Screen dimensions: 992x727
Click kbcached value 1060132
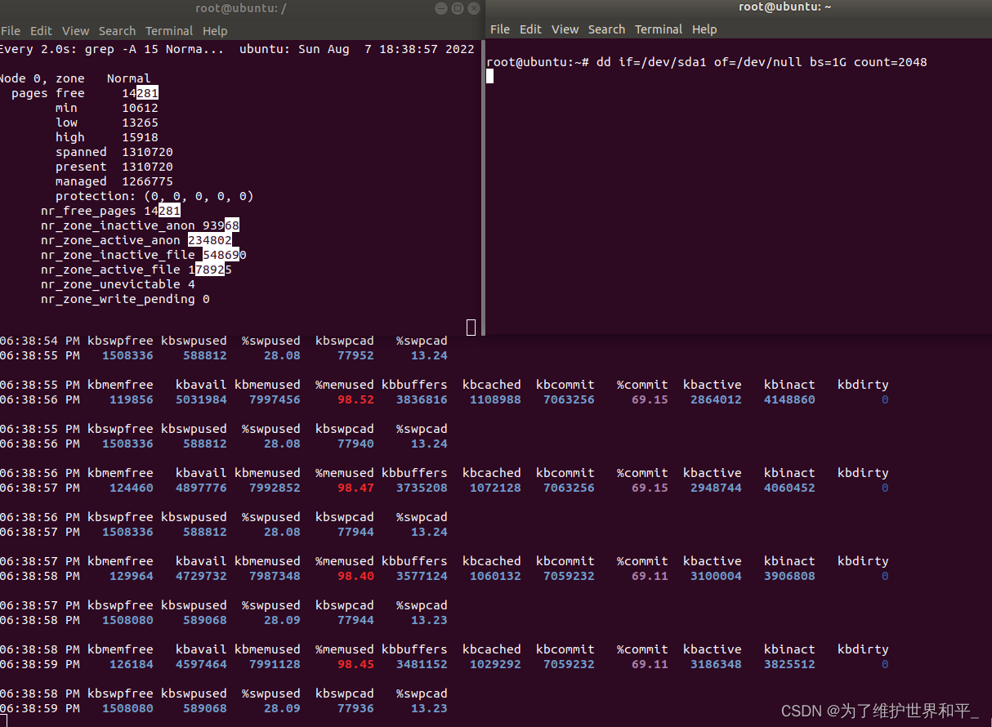tap(495, 576)
